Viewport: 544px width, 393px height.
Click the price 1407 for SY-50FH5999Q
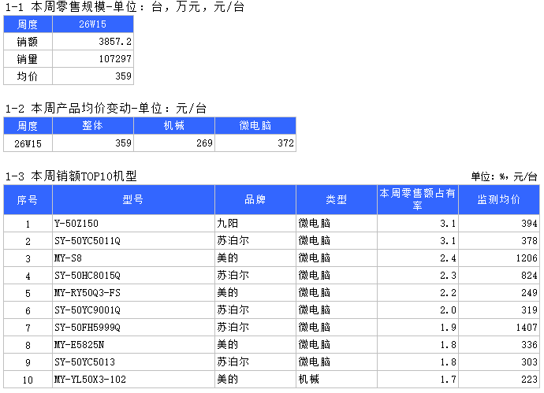[x=499, y=327]
